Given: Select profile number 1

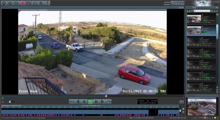Looking at the screenshot, I should point(177,2).
